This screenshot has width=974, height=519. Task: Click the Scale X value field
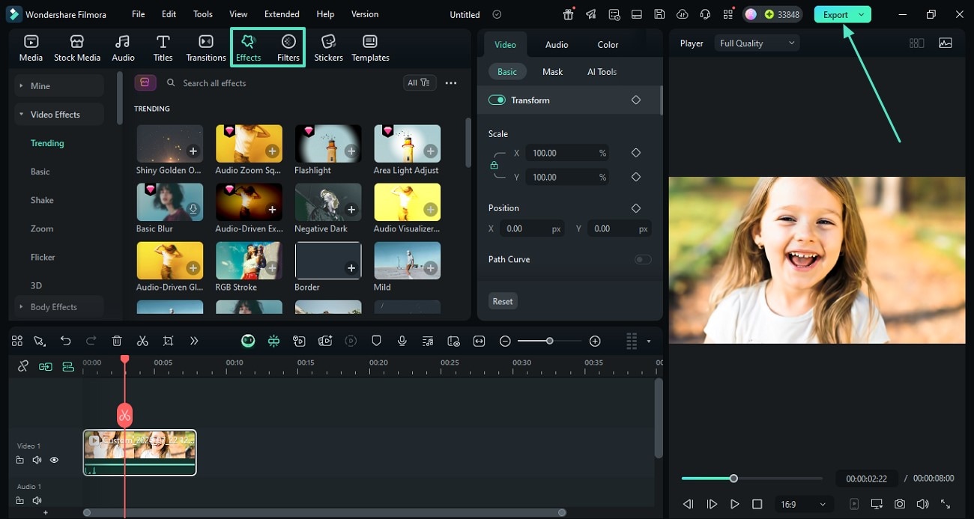tap(566, 153)
